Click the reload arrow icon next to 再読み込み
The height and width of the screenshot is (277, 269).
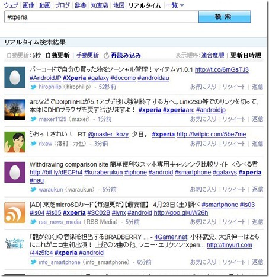pyautogui.click(x=106, y=55)
